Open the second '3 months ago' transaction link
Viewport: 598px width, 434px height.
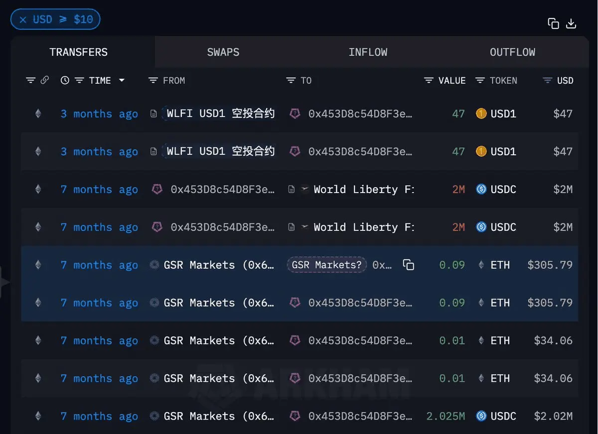[x=99, y=152]
